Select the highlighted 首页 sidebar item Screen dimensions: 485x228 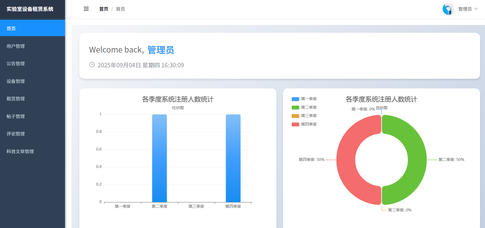point(11,28)
